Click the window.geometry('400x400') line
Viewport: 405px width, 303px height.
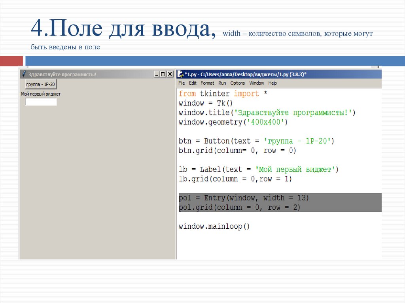(233, 122)
